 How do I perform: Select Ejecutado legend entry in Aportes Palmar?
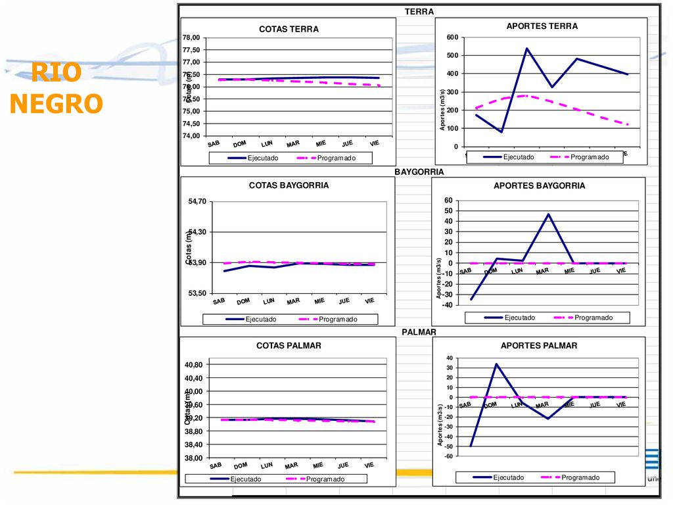tap(498, 477)
